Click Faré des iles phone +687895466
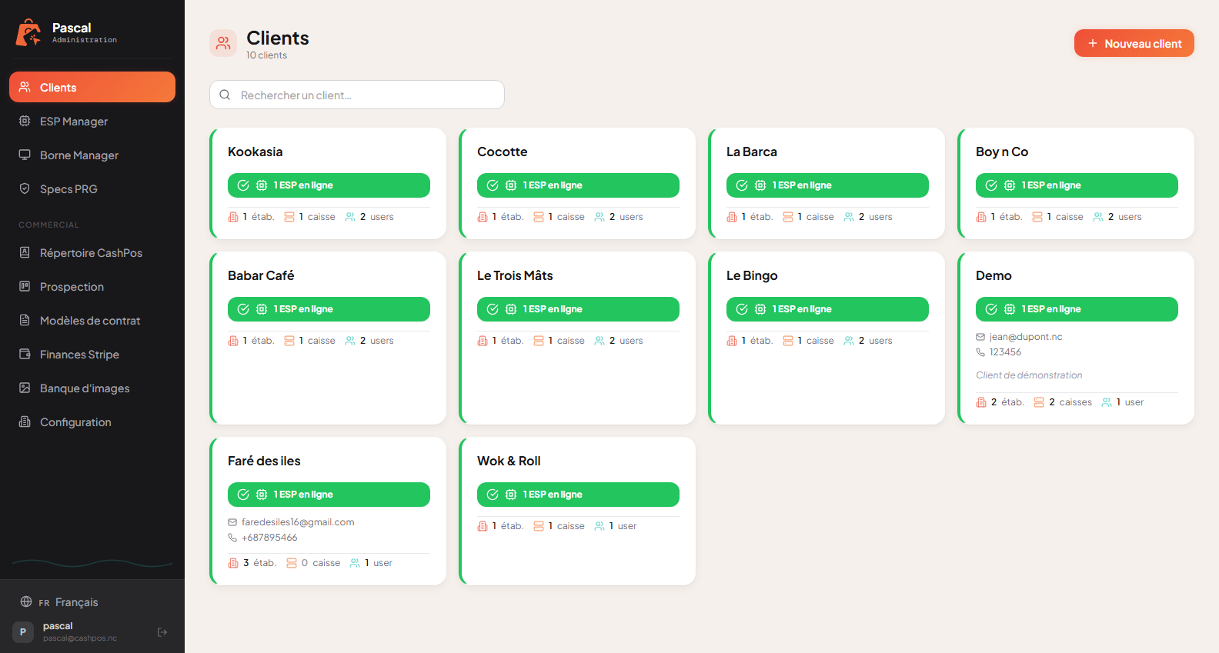This screenshot has width=1219, height=653. pos(269,538)
